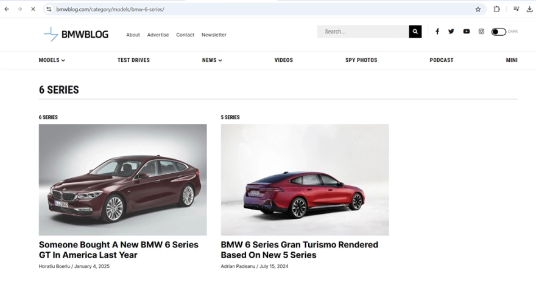This screenshot has height=285, width=536.
Task: Click the browser forward arrow
Action: [20, 9]
